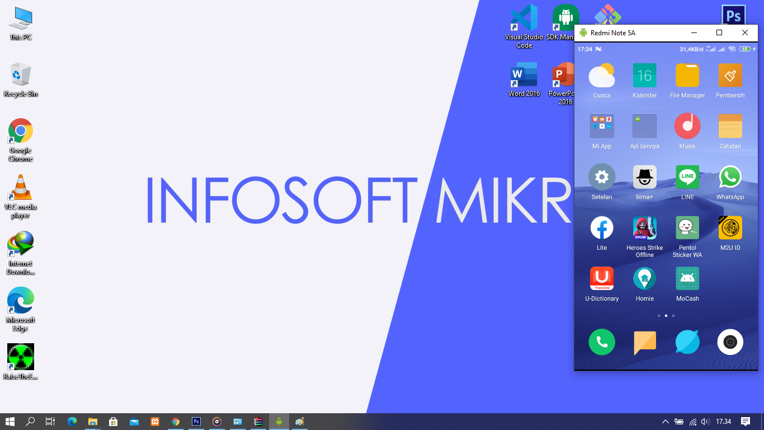Image resolution: width=764 pixels, height=430 pixels.
Task: Open File Explorer from the taskbar
Action: point(92,422)
